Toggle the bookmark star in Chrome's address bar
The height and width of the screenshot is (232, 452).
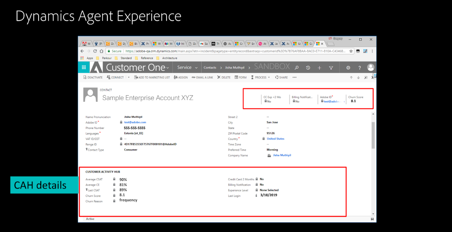(x=351, y=51)
